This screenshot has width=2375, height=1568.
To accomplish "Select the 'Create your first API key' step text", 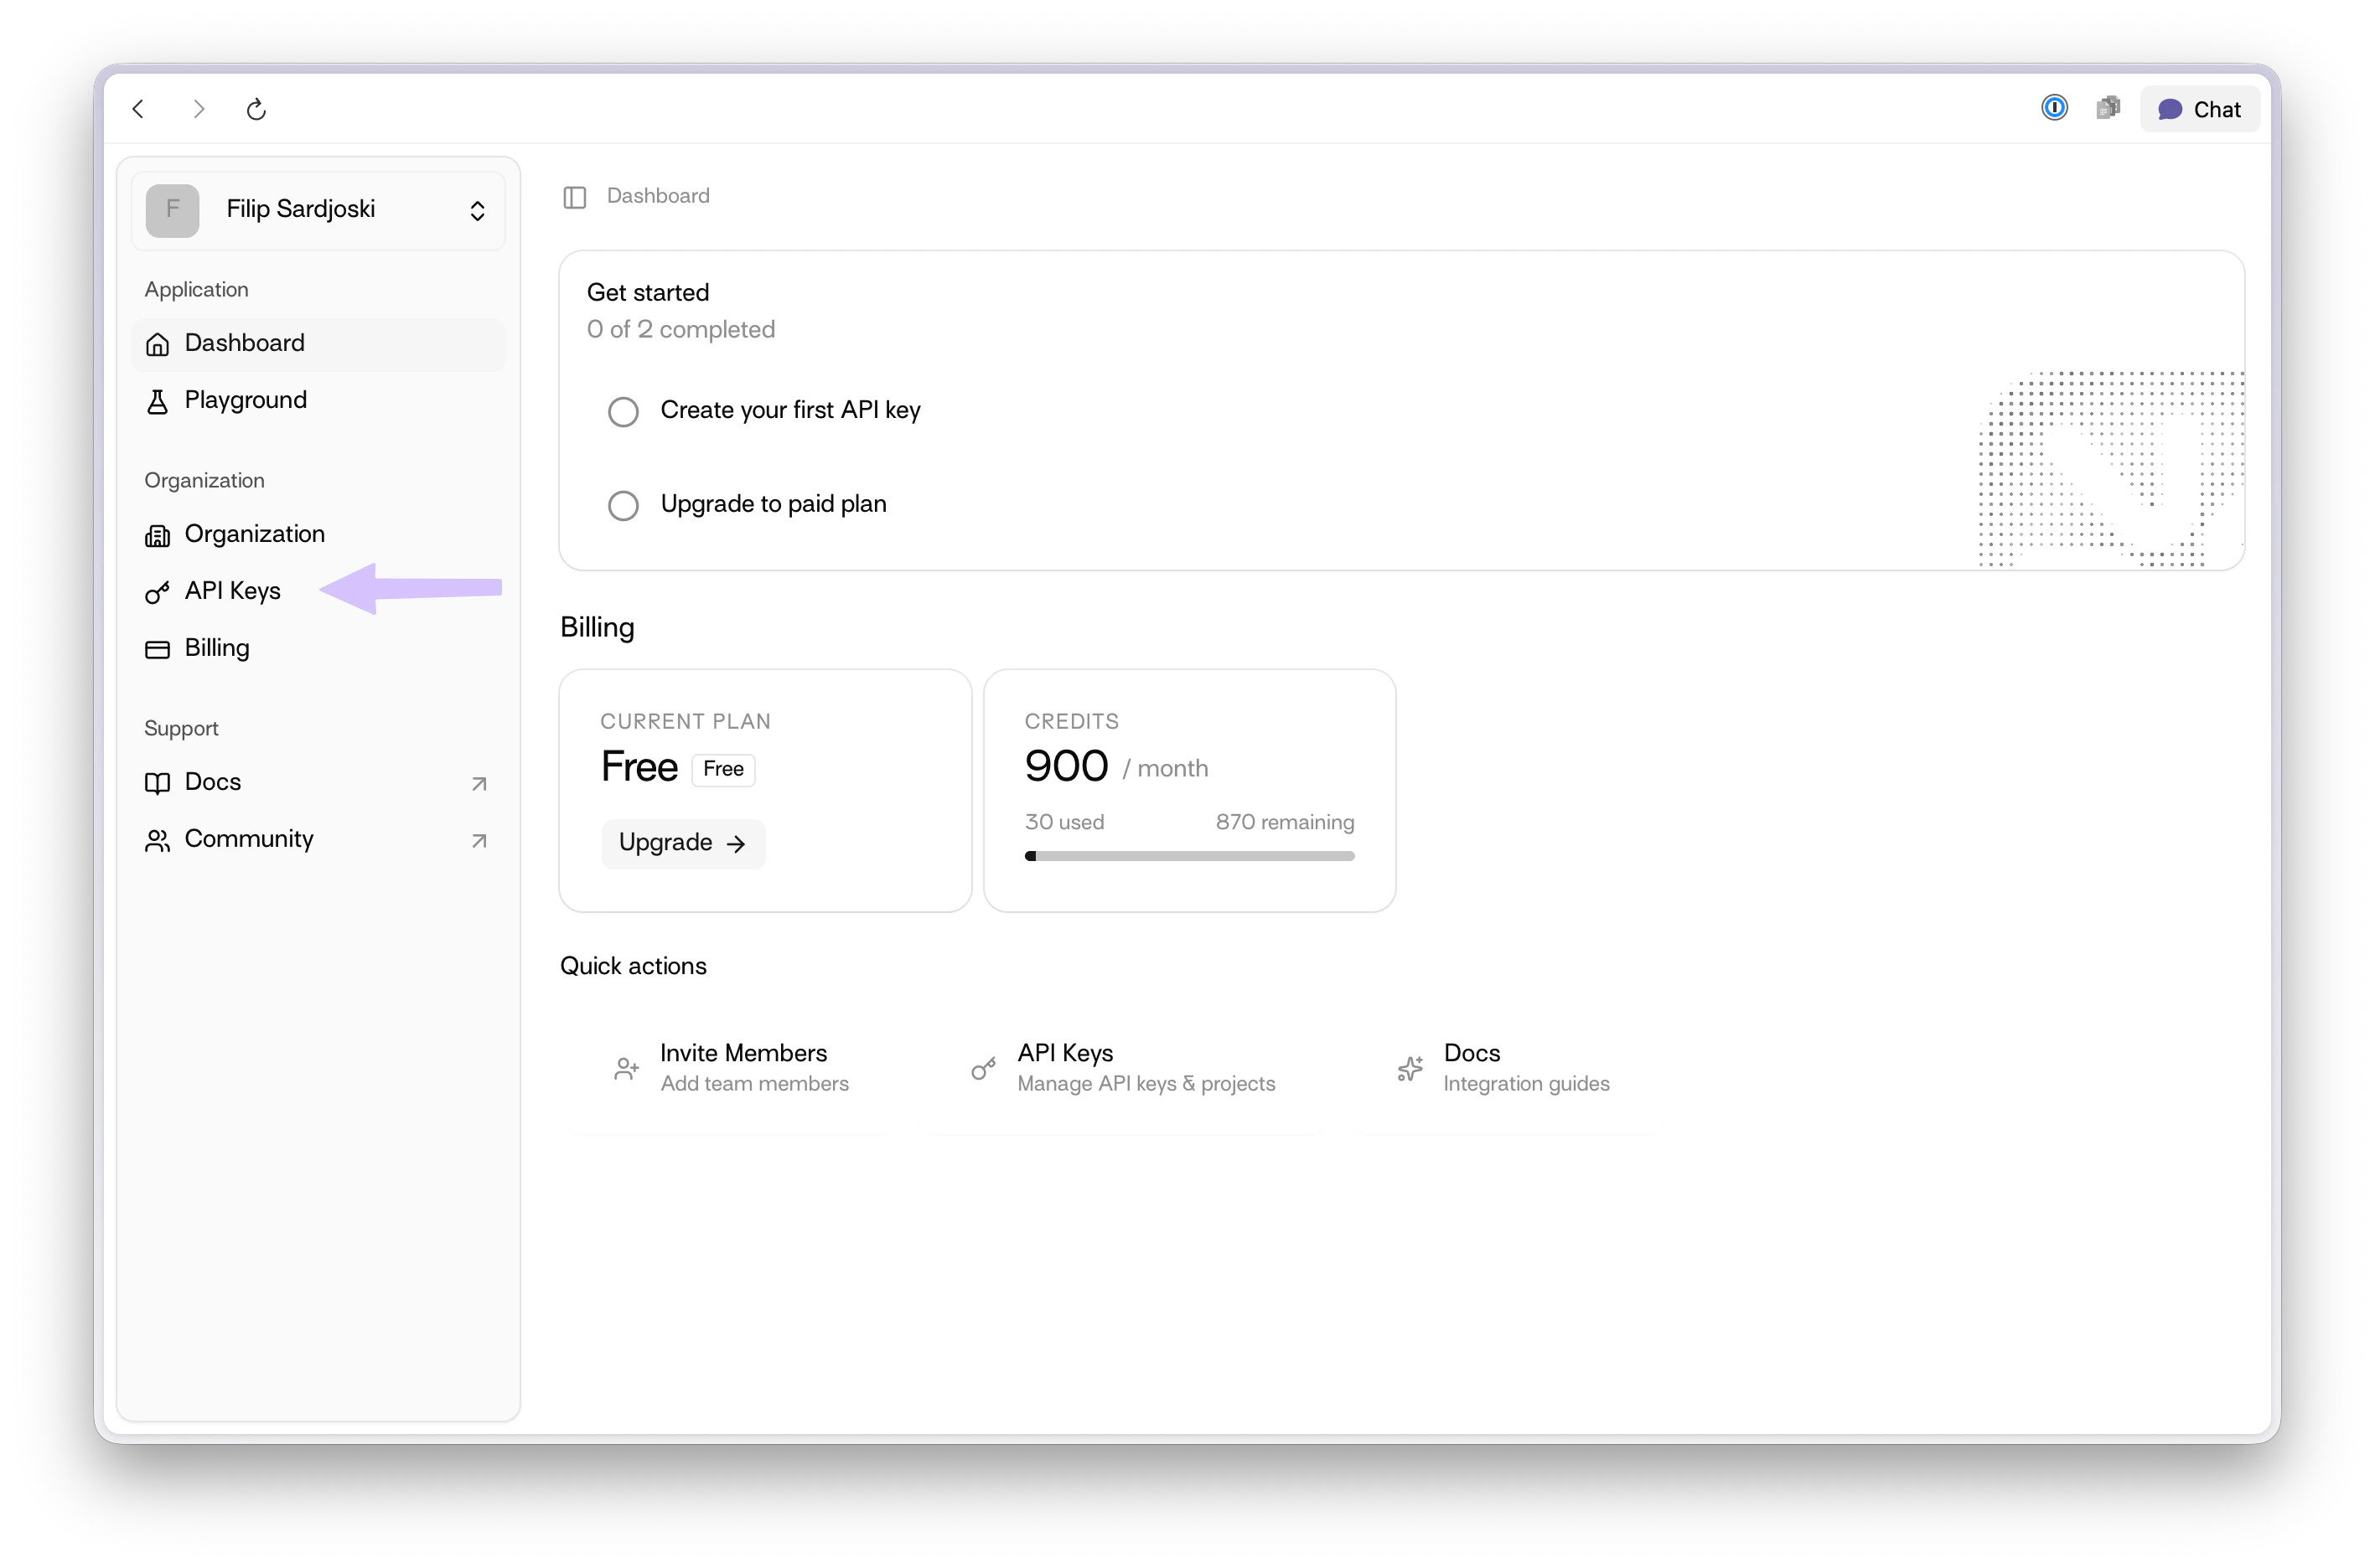I will pyautogui.click(x=790, y=410).
